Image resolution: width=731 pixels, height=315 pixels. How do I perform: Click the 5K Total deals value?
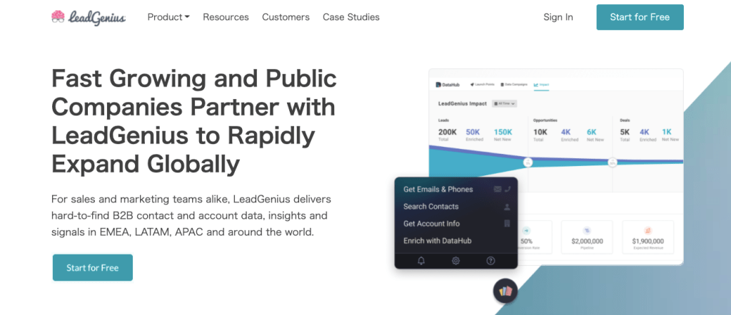[x=625, y=132]
